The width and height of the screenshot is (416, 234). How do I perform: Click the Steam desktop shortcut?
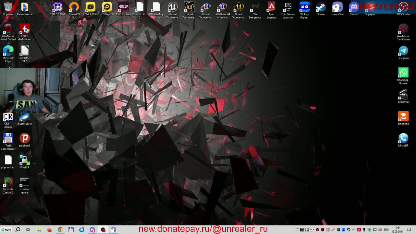coord(321,9)
